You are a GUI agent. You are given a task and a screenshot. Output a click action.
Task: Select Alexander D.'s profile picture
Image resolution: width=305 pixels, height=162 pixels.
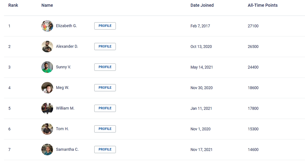[47, 46]
